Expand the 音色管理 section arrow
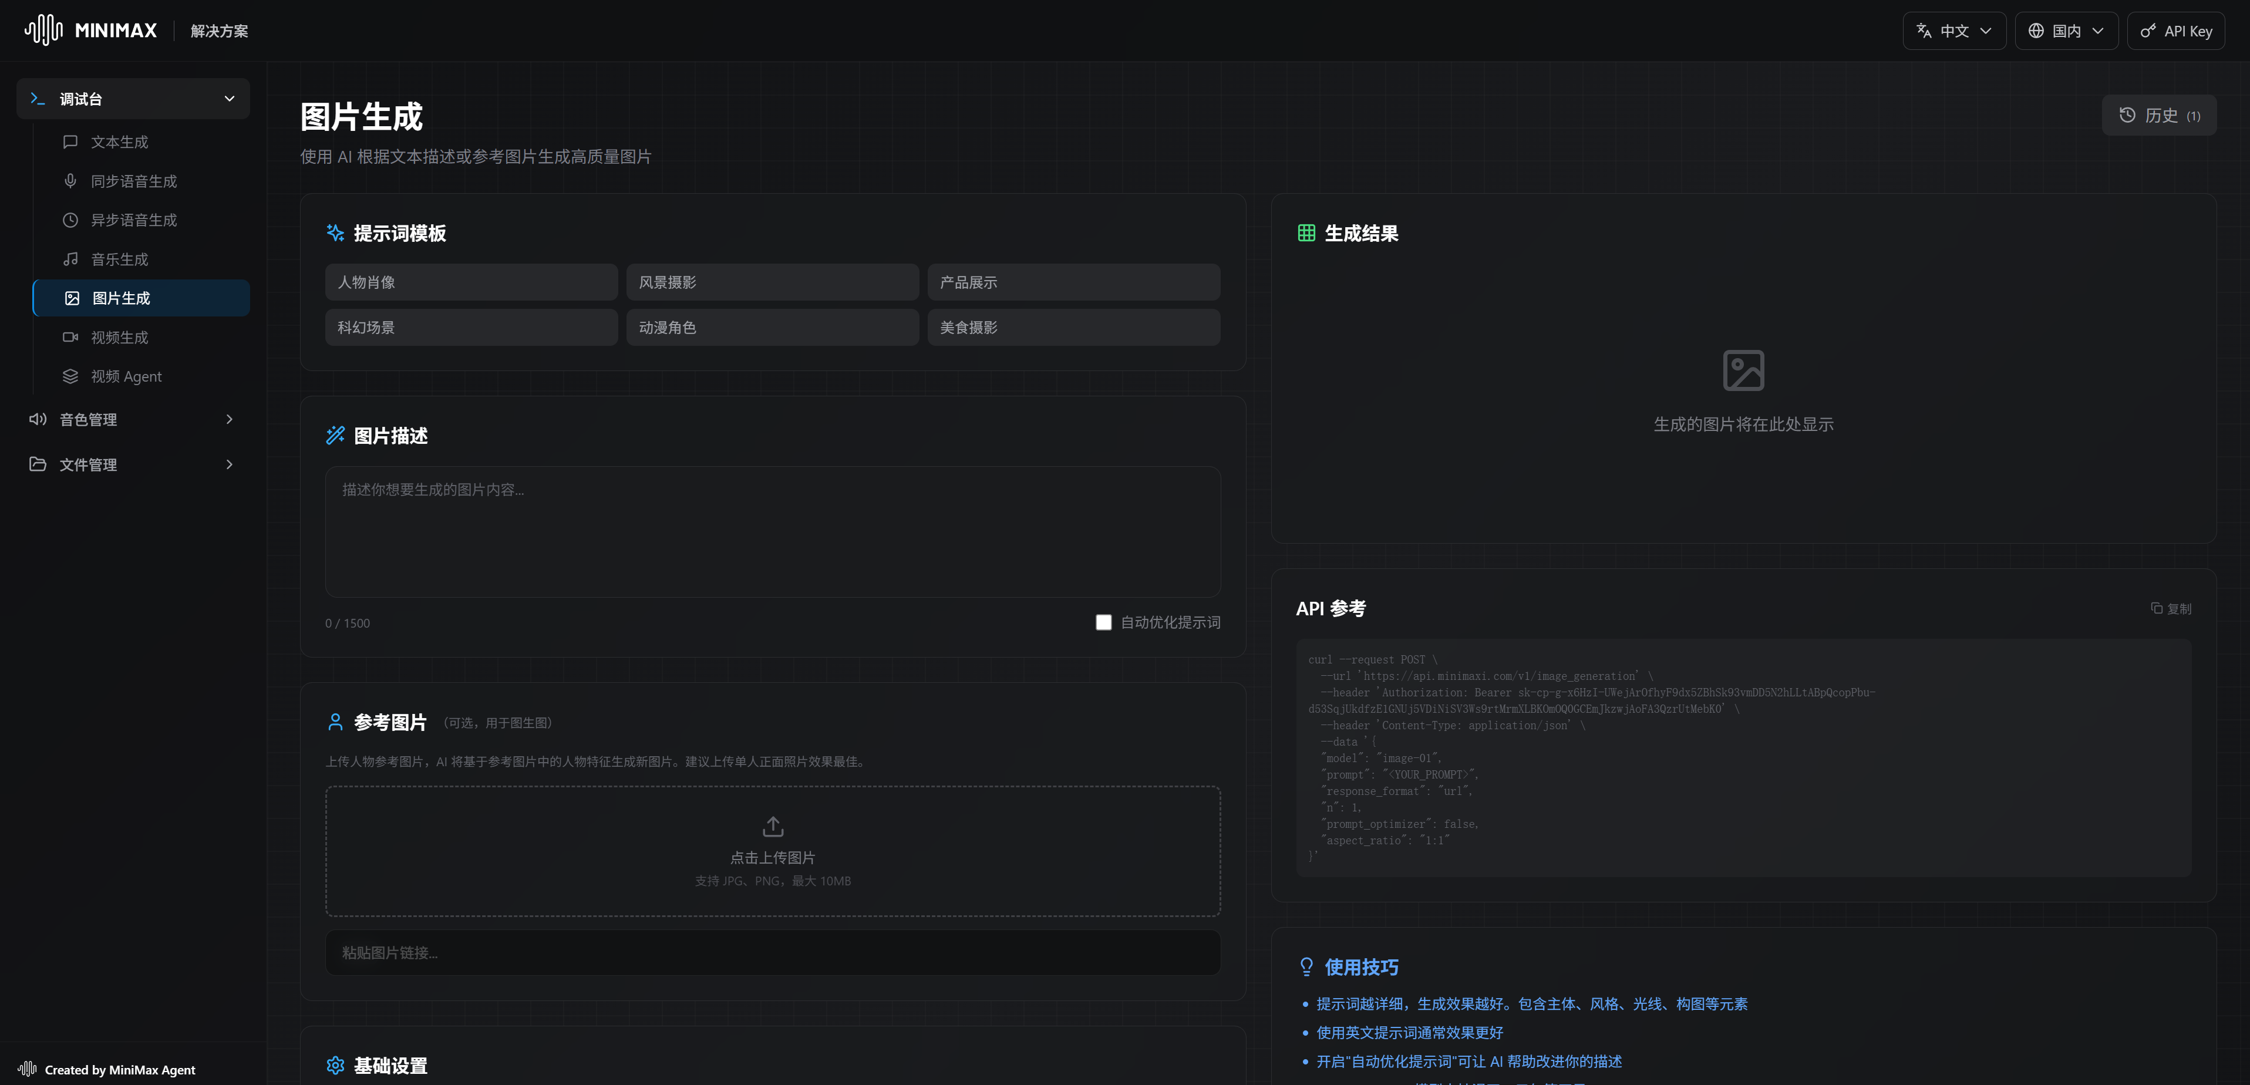The width and height of the screenshot is (2250, 1085). [230, 419]
